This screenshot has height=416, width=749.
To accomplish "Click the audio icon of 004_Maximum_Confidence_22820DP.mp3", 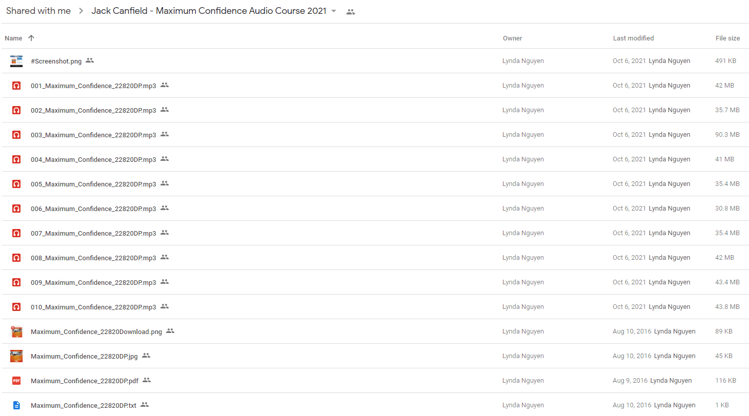I will 16,159.
